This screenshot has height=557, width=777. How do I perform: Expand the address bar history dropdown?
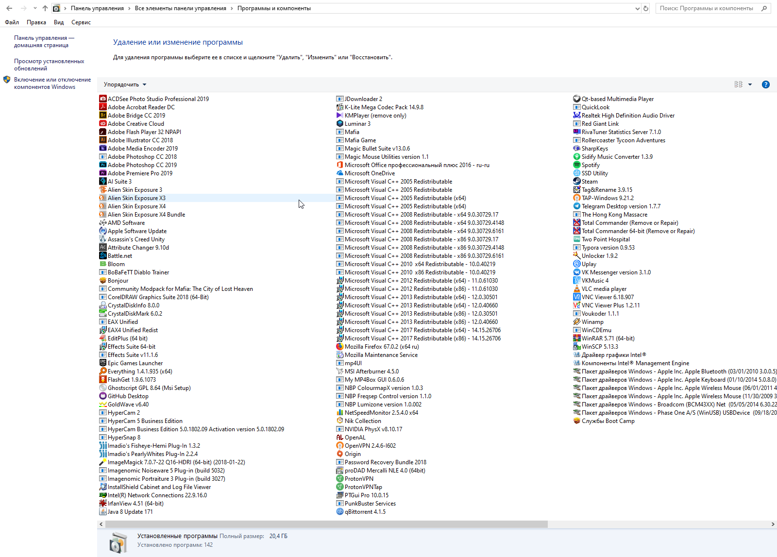pyautogui.click(x=638, y=8)
